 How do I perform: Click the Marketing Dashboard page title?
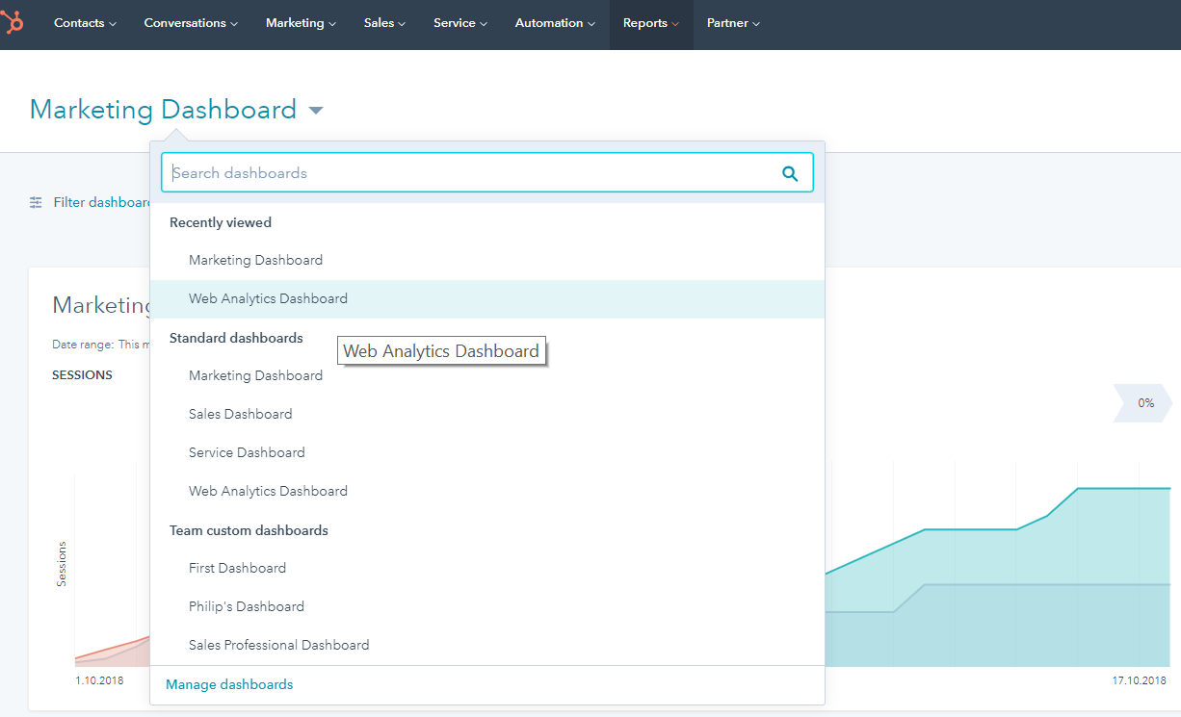point(163,110)
